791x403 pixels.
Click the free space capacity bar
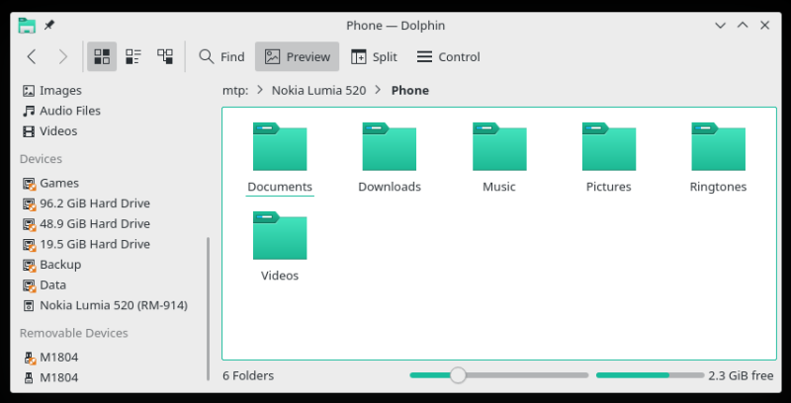tap(651, 375)
